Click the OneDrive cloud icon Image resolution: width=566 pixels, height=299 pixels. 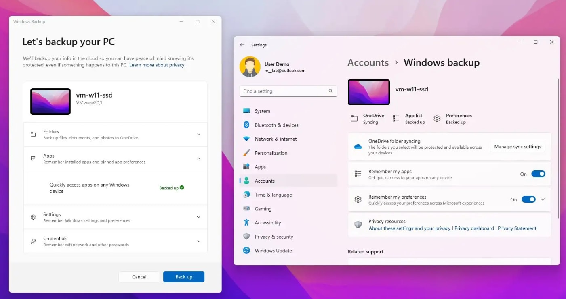click(x=358, y=147)
